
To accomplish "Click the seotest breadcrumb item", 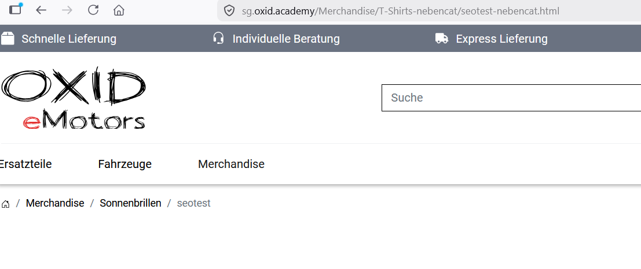I will 194,203.
